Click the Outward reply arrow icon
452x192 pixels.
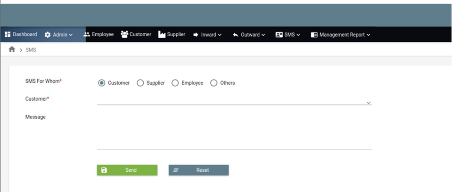point(235,35)
